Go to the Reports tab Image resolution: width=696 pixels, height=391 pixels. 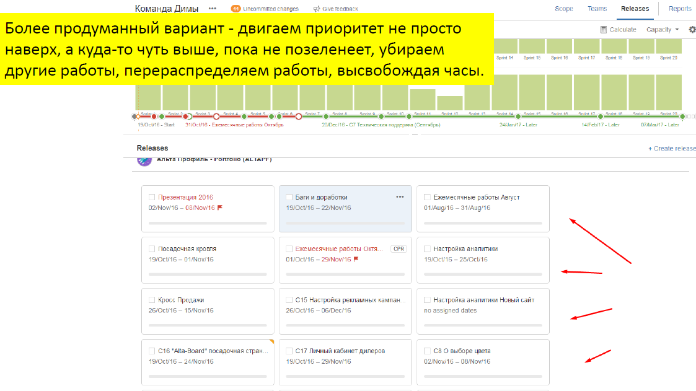point(680,9)
